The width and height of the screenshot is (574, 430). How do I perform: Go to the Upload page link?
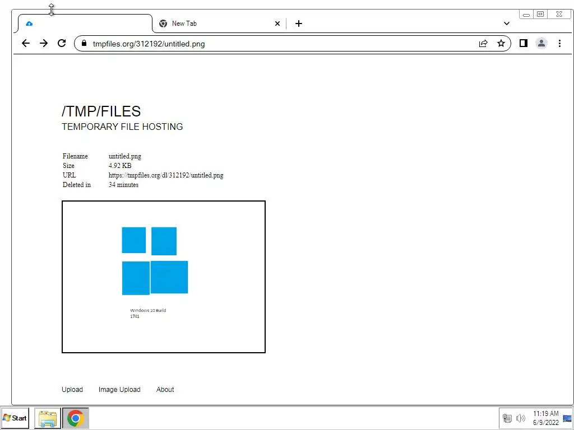(72, 390)
